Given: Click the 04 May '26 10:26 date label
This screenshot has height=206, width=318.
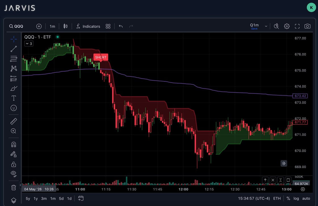Looking at the screenshot, I should click(39, 189).
